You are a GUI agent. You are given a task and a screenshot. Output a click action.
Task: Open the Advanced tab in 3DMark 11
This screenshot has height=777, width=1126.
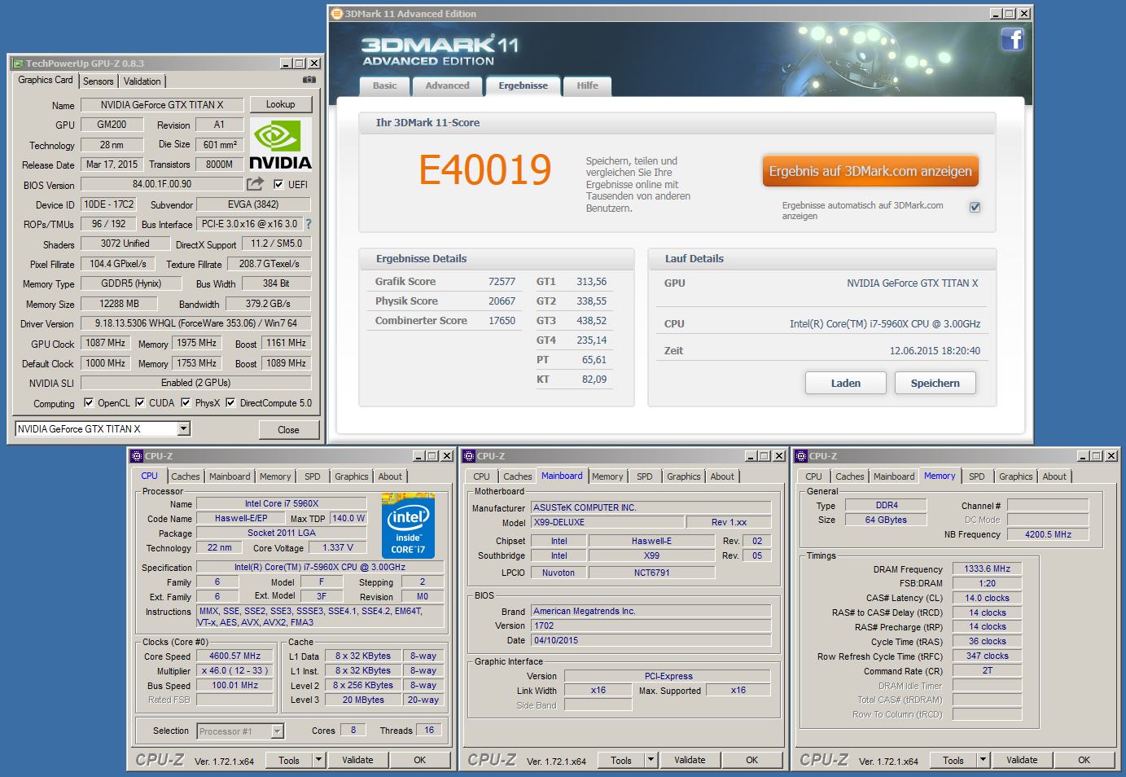pos(447,86)
